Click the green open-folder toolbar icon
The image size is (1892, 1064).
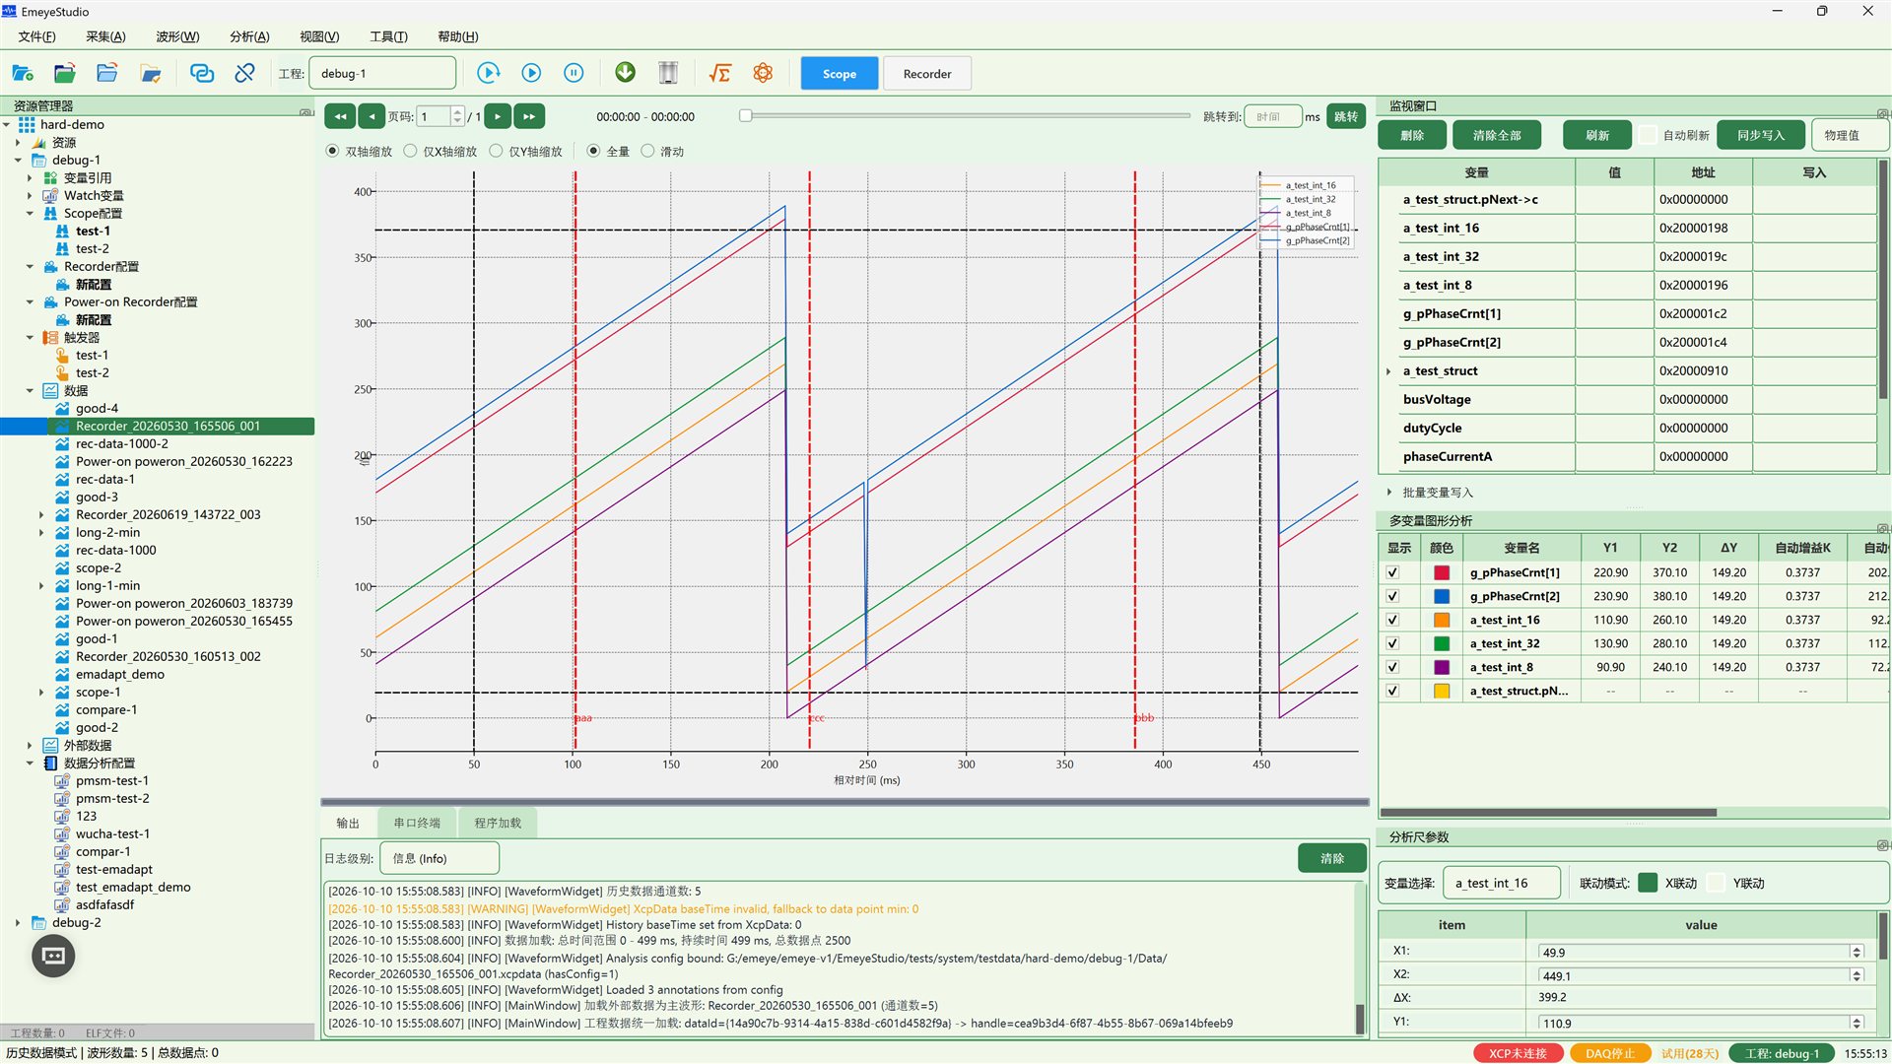65,73
